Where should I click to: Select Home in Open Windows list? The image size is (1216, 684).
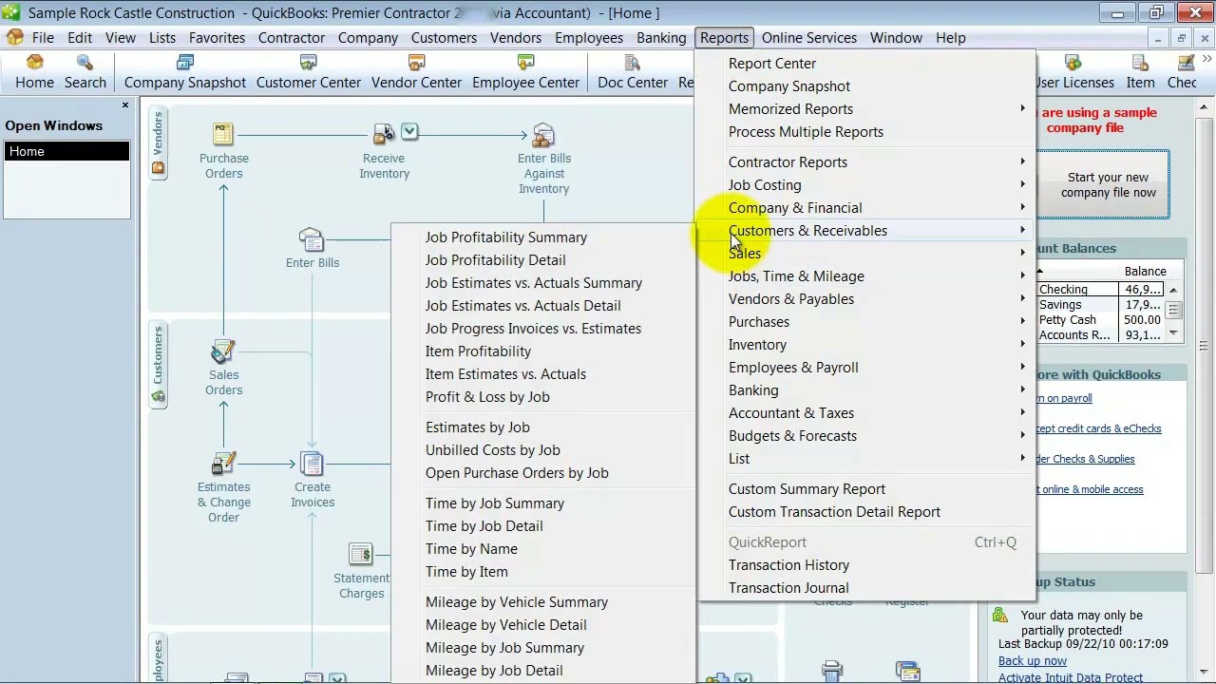click(x=66, y=151)
